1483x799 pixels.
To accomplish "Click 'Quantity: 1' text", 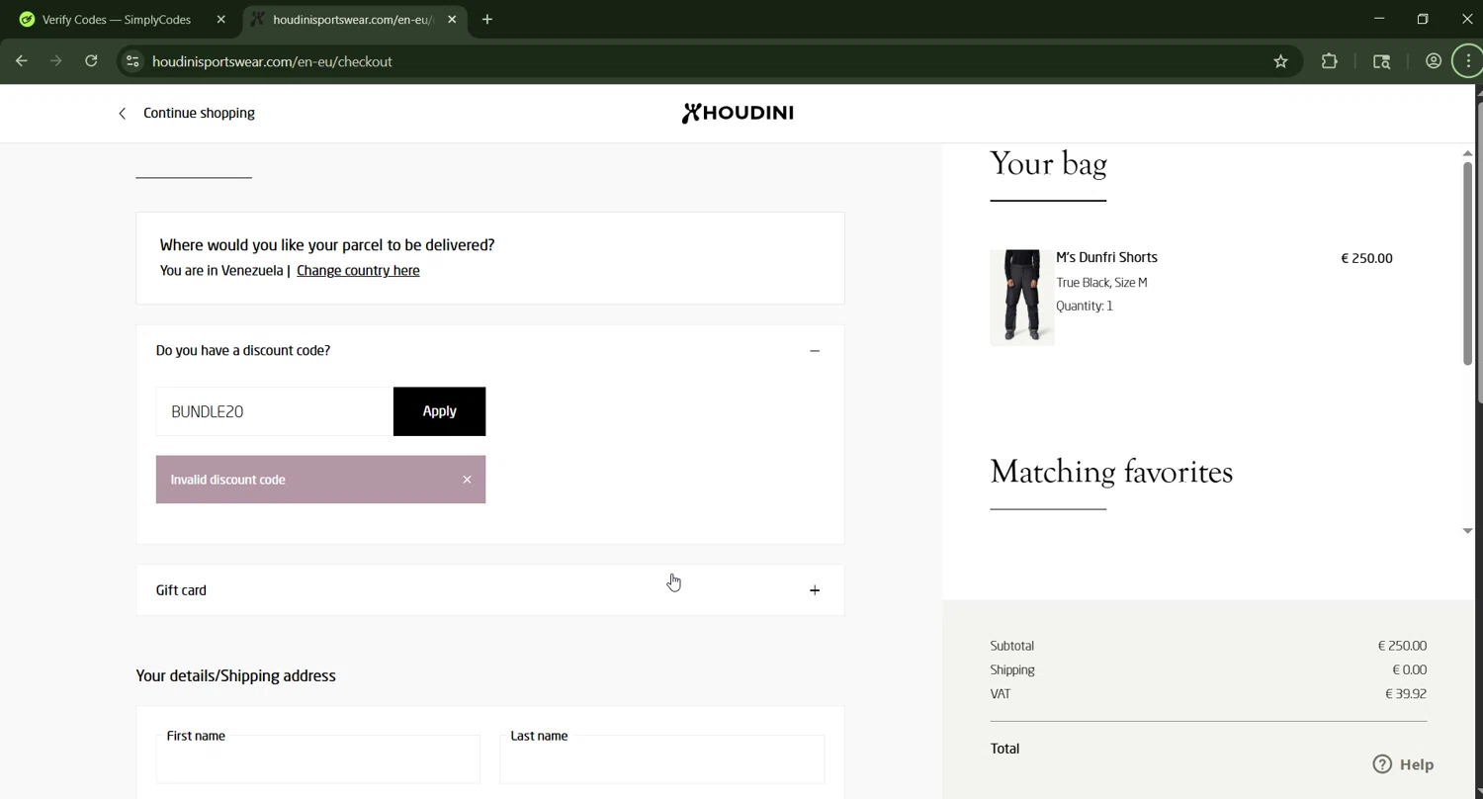I will click(x=1085, y=307).
